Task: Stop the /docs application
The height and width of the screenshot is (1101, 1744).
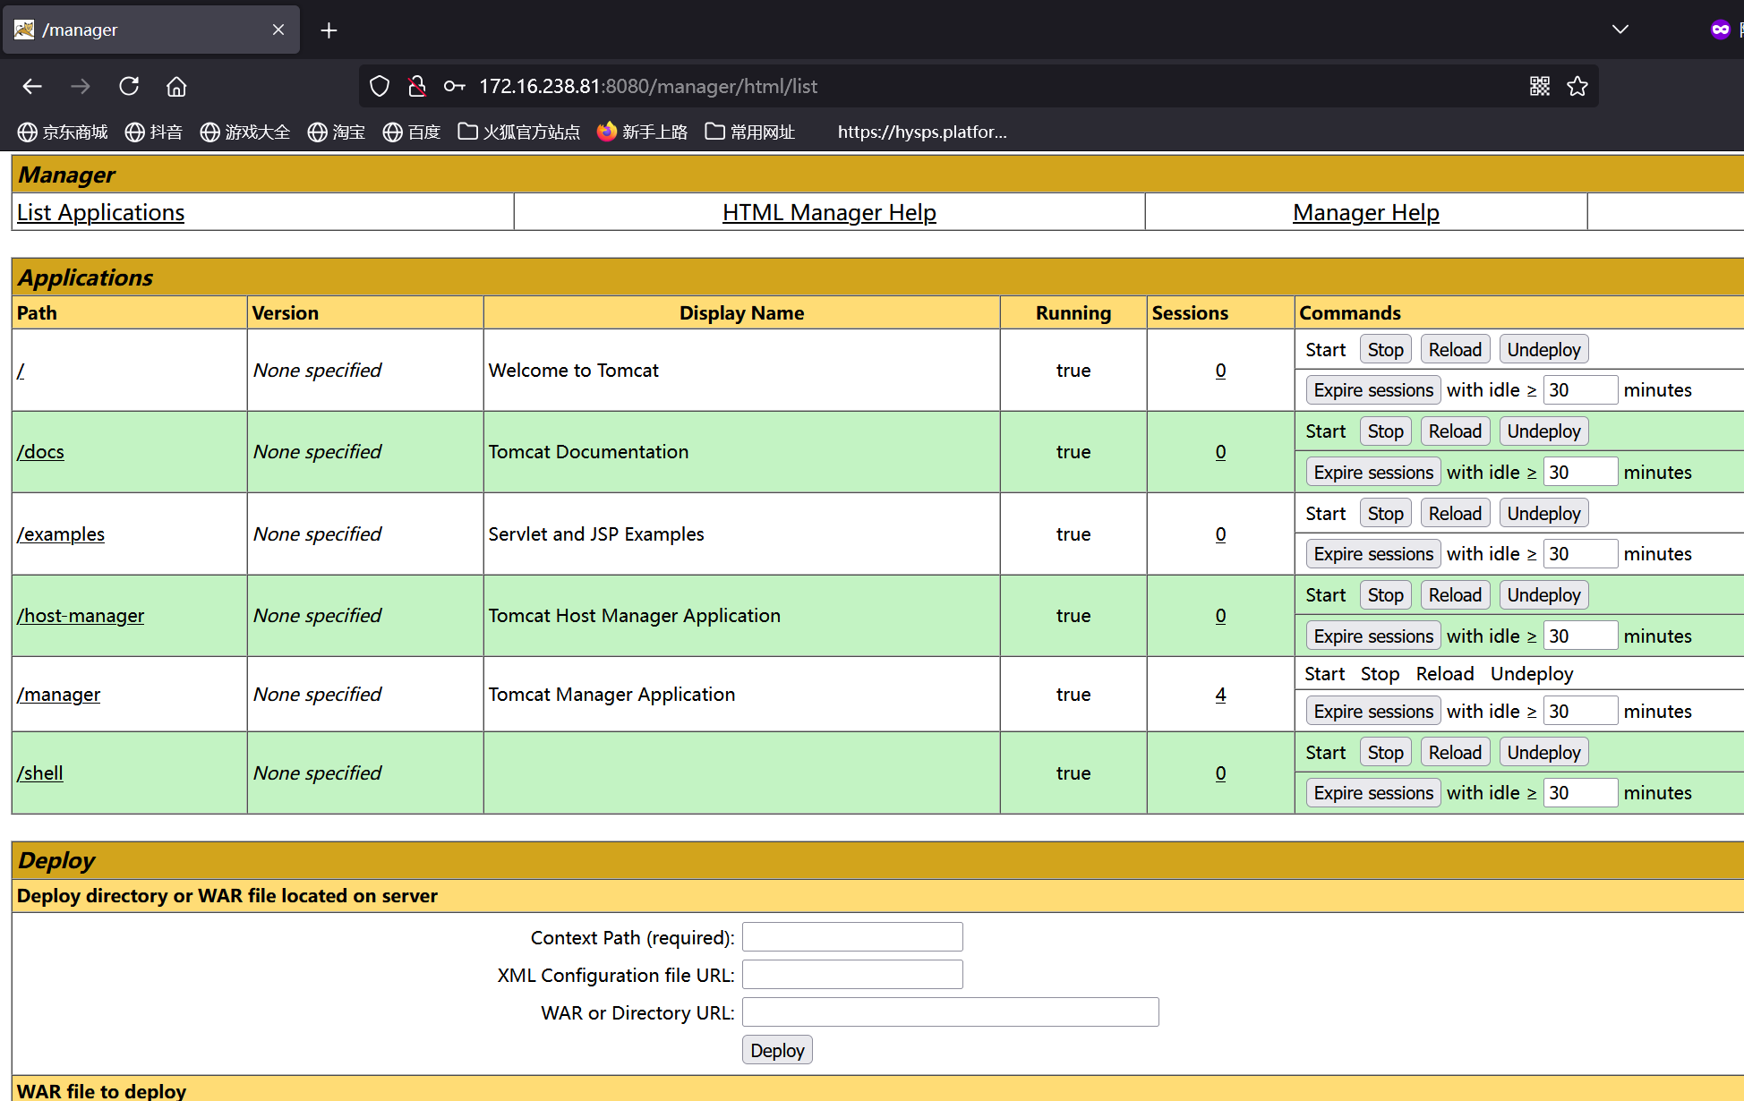Action: (1385, 431)
